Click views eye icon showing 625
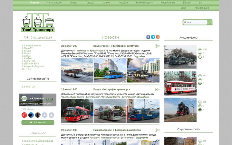This screenshot has height=145, width=232. (x=200, y=102)
